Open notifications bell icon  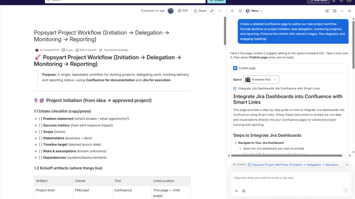pos(334,1)
